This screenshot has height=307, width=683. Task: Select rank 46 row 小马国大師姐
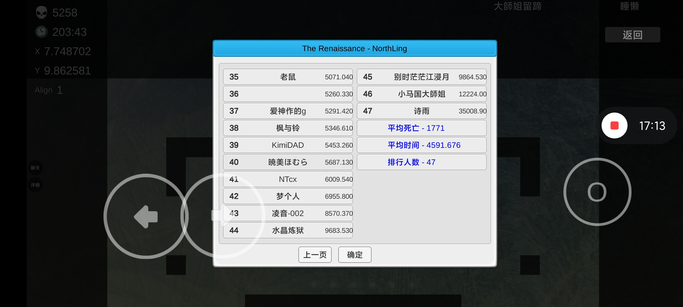pyautogui.click(x=421, y=94)
